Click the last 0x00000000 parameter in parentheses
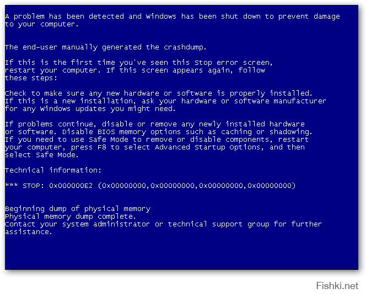Screen dimensions: 366x294 coord(270,186)
